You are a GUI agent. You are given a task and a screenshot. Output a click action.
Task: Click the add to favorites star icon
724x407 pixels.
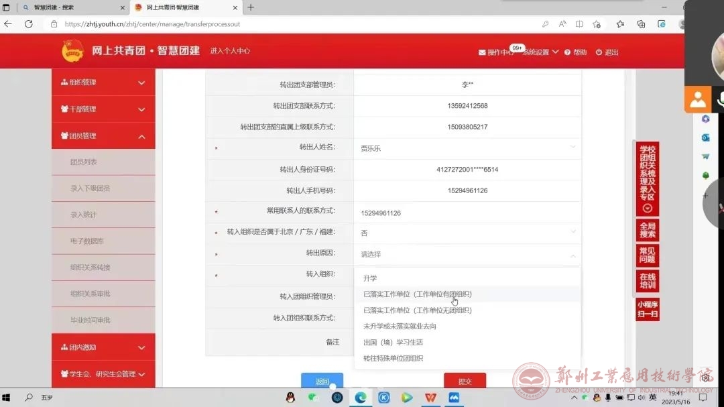coord(597,24)
